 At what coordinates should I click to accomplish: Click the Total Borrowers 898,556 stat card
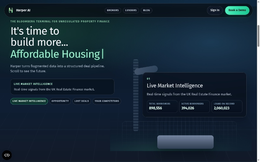(x=162, y=106)
